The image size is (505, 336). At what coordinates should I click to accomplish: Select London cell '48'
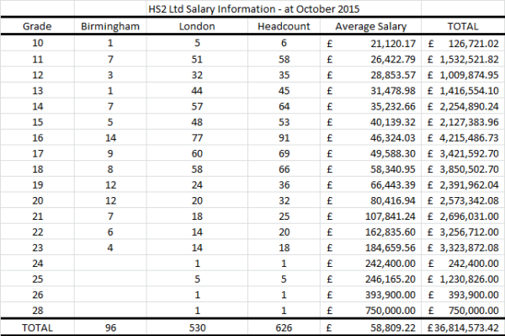tap(197, 122)
